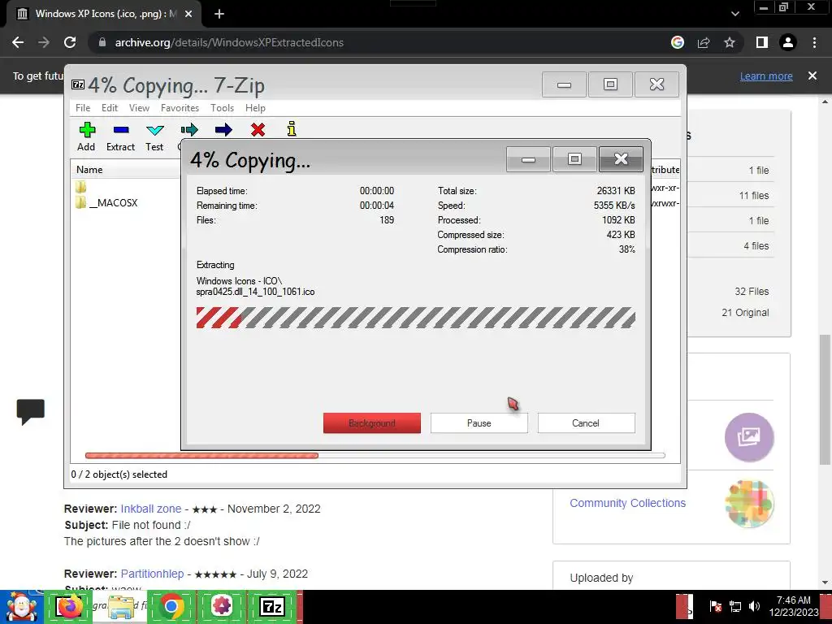Open Chrome from the taskbar
This screenshot has width=832, height=624.
171,607
